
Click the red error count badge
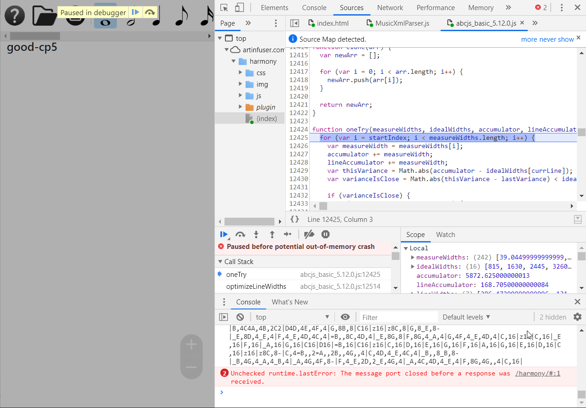tap(541, 7)
